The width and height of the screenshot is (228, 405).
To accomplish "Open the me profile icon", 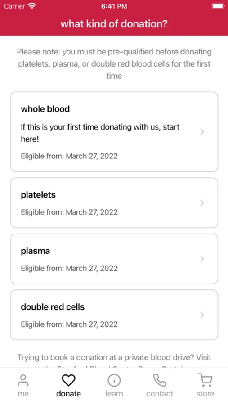I will 23,380.
